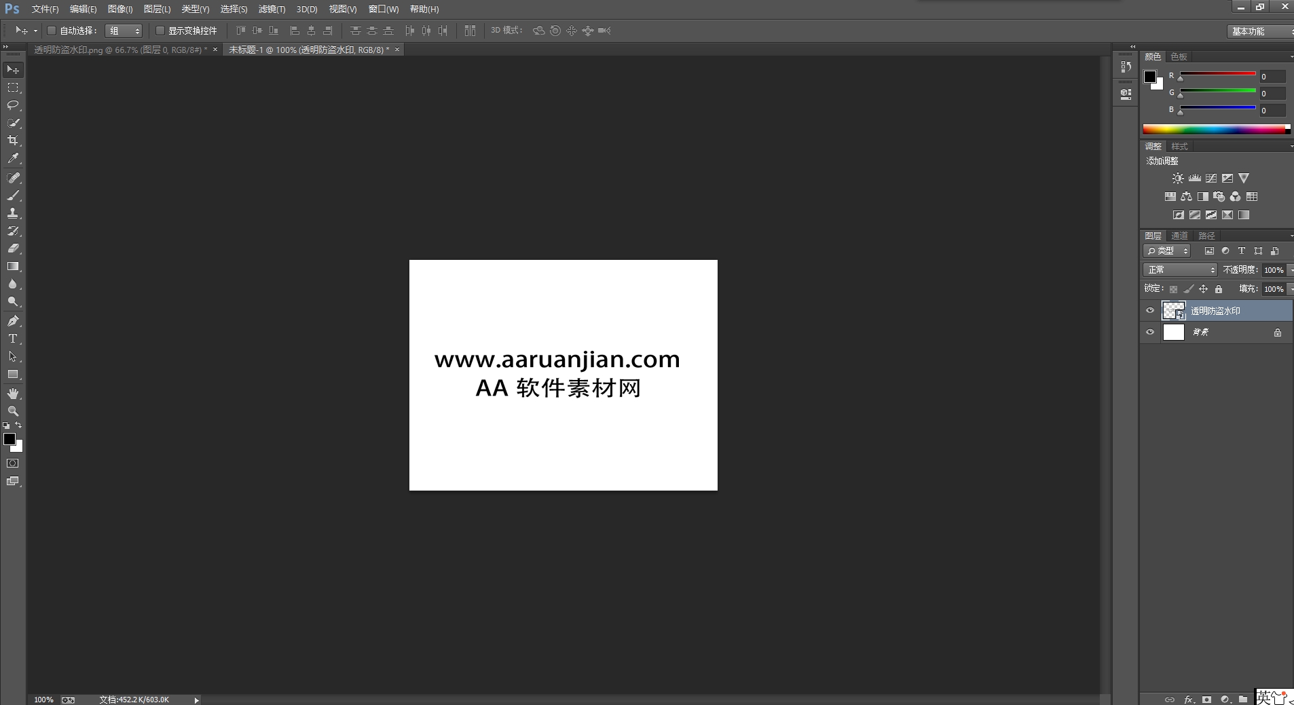Toggle the 自动选择 checkbox in options bar

(x=52, y=31)
